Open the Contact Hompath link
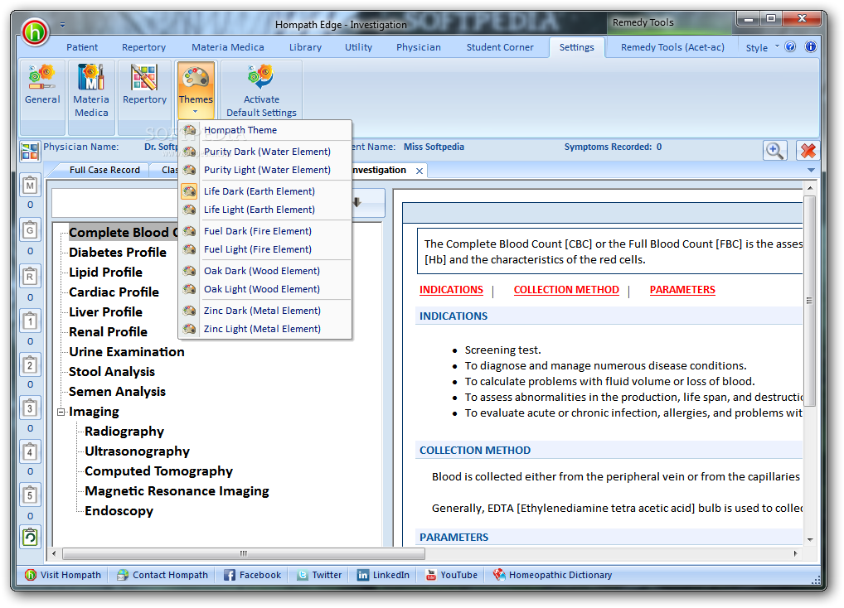844x608 pixels. [162, 575]
